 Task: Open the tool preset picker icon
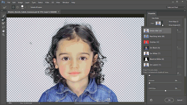pyautogui.click(x=5, y=7)
